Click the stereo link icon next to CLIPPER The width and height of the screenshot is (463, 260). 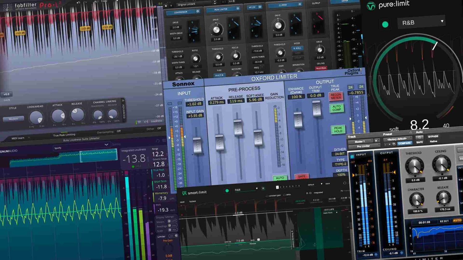(300, 4)
